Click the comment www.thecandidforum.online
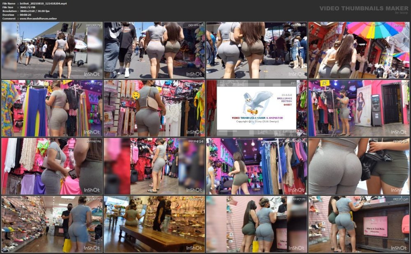Viewport: 411px width, 254px height. pyautogui.click(x=38, y=18)
